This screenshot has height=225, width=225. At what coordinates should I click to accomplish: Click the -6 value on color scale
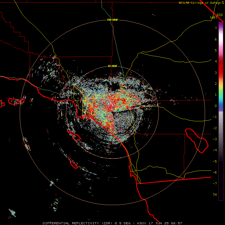(x=215, y=172)
